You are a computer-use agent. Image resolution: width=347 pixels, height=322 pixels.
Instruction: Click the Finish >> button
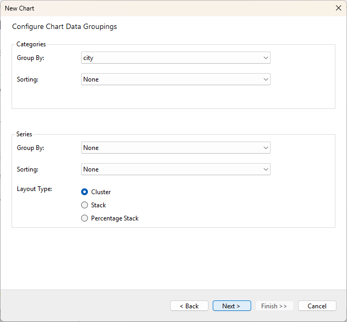coord(274,306)
